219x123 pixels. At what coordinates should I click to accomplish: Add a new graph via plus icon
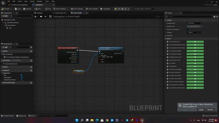pyautogui.click(x=31, y=51)
